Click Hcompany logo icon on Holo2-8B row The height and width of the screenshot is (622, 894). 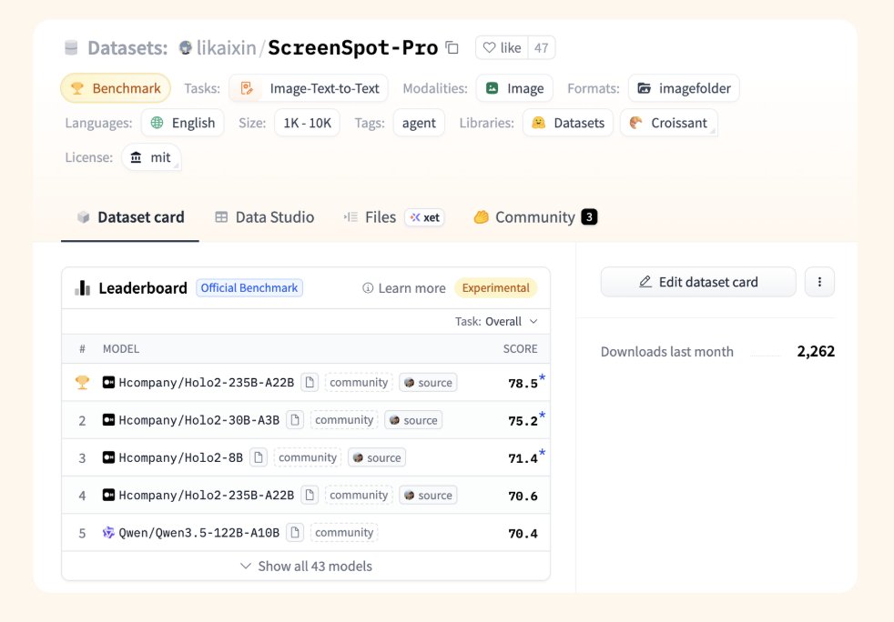pyautogui.click(x=108, y=457)
